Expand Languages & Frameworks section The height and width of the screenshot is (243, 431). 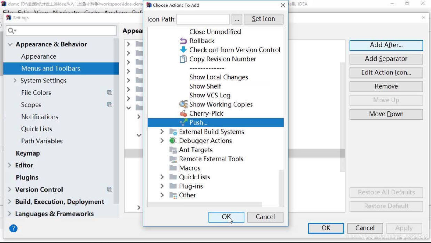[x=9, y=214]
